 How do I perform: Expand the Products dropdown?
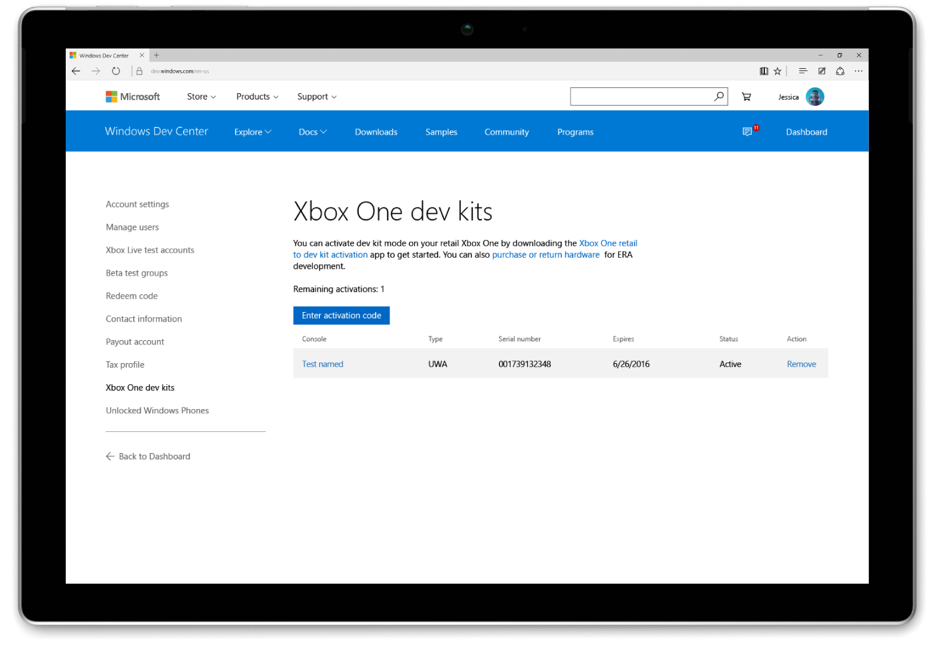pyautogui.click(x=256, y=96)
